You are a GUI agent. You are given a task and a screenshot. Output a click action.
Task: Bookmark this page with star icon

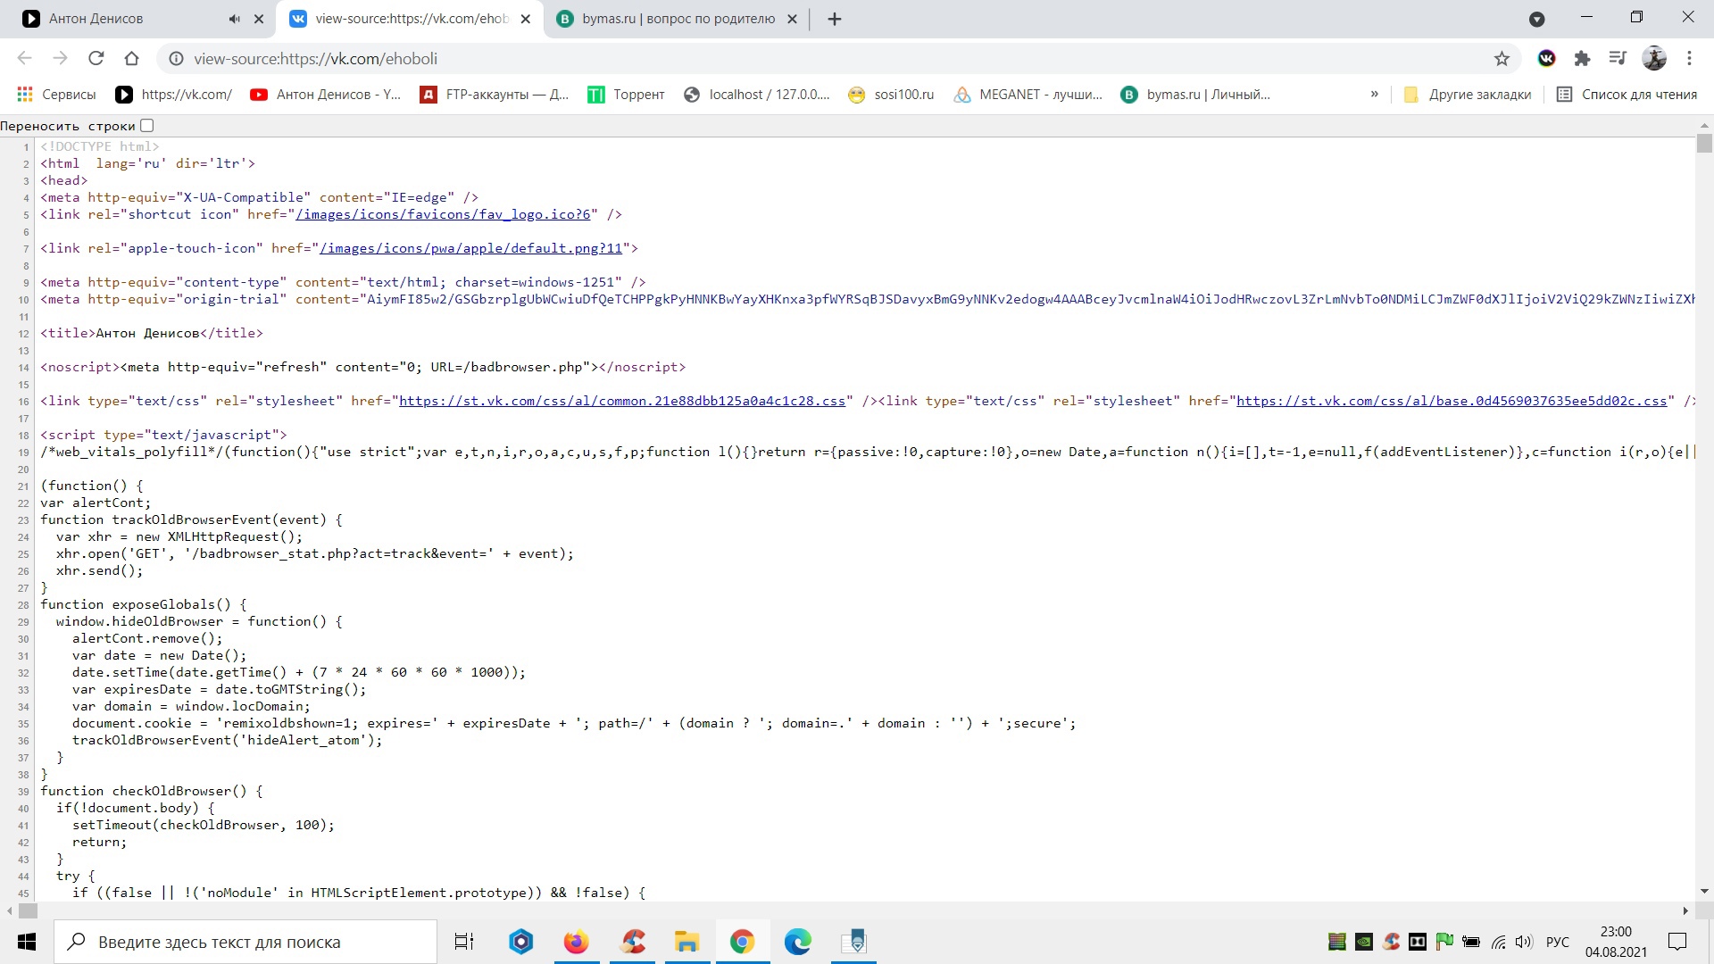point(1502,58)
